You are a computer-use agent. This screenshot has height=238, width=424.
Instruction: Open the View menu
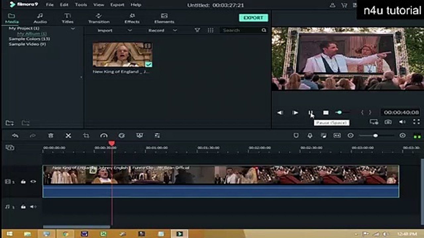pyautogui.click(x=99, y=5)
